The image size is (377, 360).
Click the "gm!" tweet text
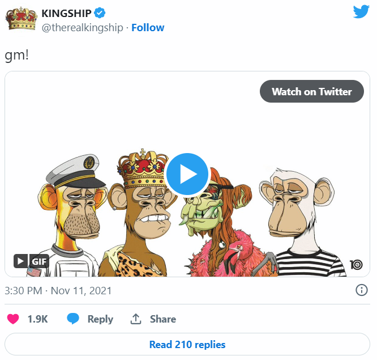(18, 56)
